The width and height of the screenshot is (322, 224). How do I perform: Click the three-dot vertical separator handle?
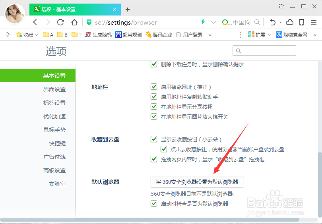click(241, 35)
